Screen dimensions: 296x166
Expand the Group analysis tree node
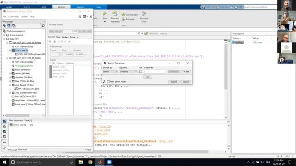click(x=4, y=35)
